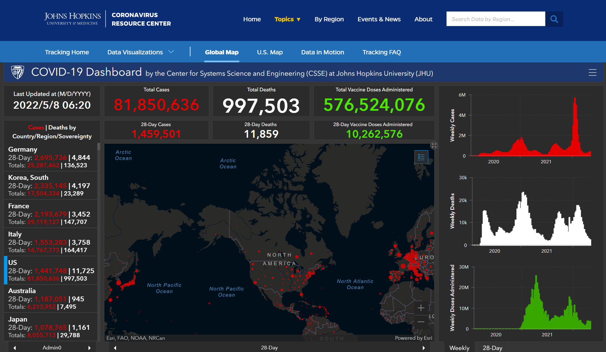Open the Data in Motion tab

pyautogui.click(x=322, y=52)
